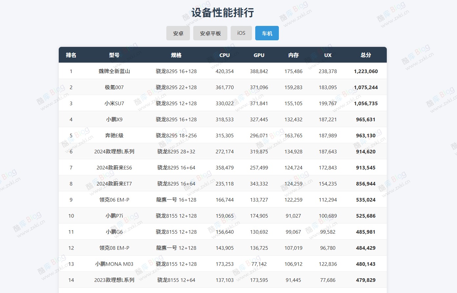Open the iOS ranking tab
Screen dimensions: 457x293
click(x=241, y=33)
